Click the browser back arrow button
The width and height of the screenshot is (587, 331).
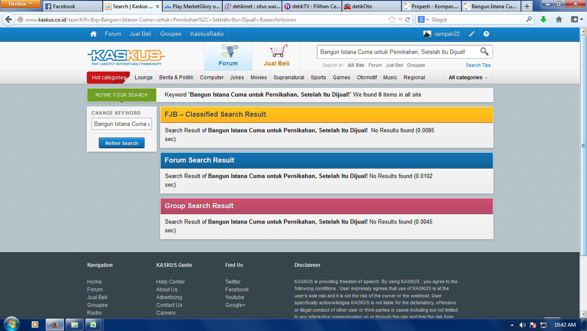(x=8, y=20)
